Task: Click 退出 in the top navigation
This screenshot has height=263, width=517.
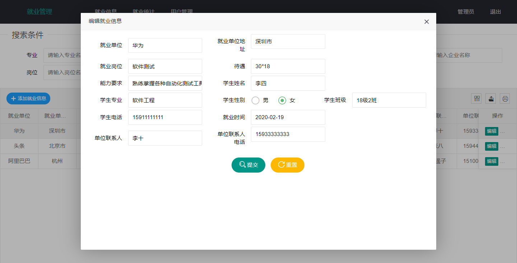Action: coord(495,12)
